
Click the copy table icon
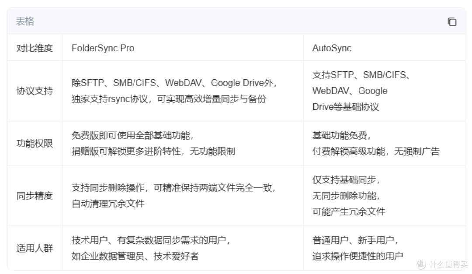coord(452,22)
